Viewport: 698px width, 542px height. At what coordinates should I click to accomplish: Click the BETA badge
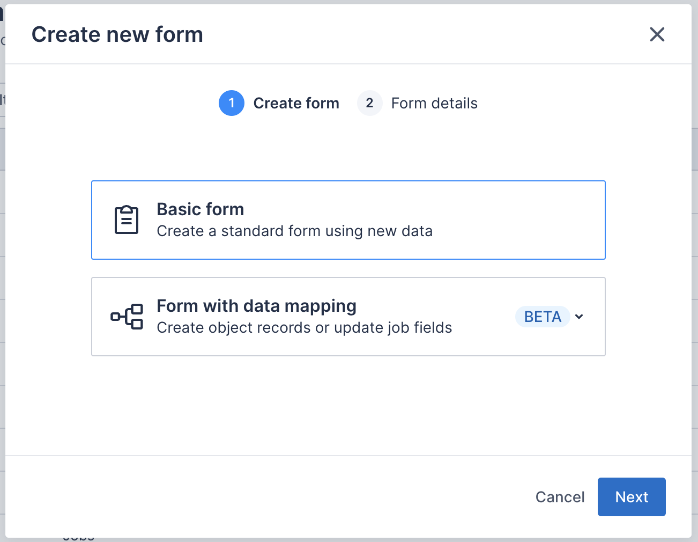tap(543, 317)
